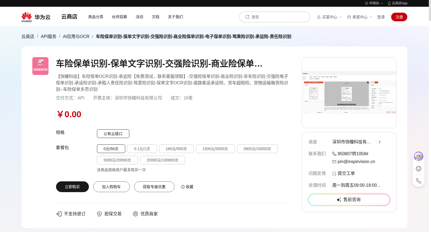The width and height of the screenshot is (431, 232).
Task: Click the 提交工单 link
Action: pyautogui.click(x=346, y=174)
